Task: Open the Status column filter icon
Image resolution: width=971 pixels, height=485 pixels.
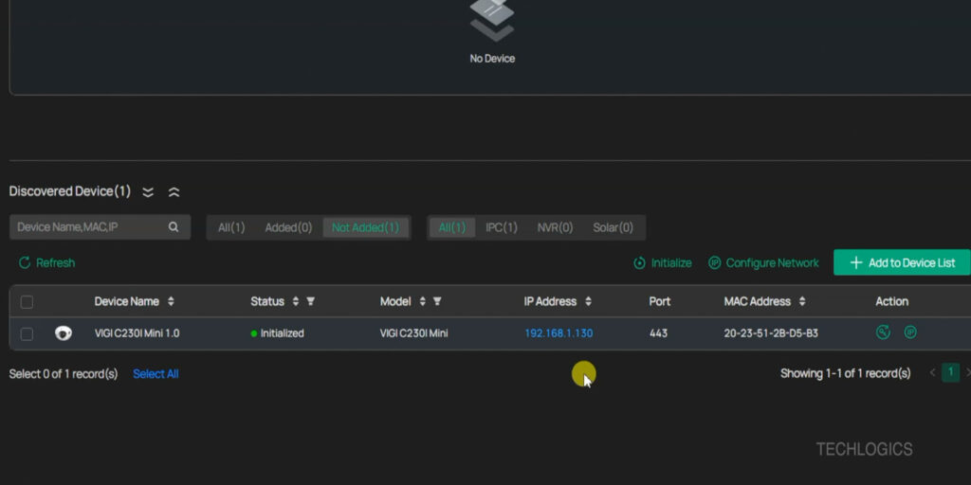Action: pyautogui.click(x=310, y=301)
